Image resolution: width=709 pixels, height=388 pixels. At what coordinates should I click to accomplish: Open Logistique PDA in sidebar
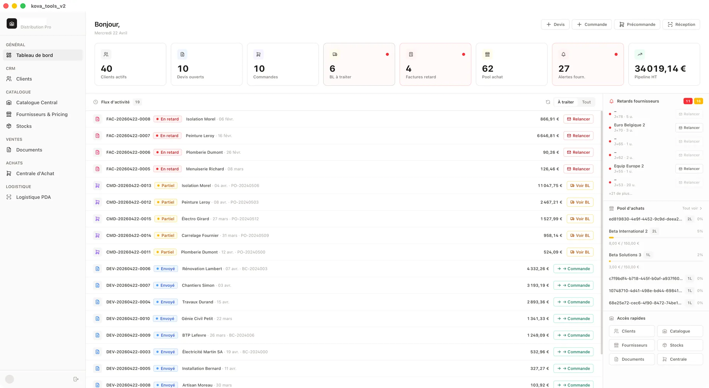pyautogui.click(x=33, y=197)
